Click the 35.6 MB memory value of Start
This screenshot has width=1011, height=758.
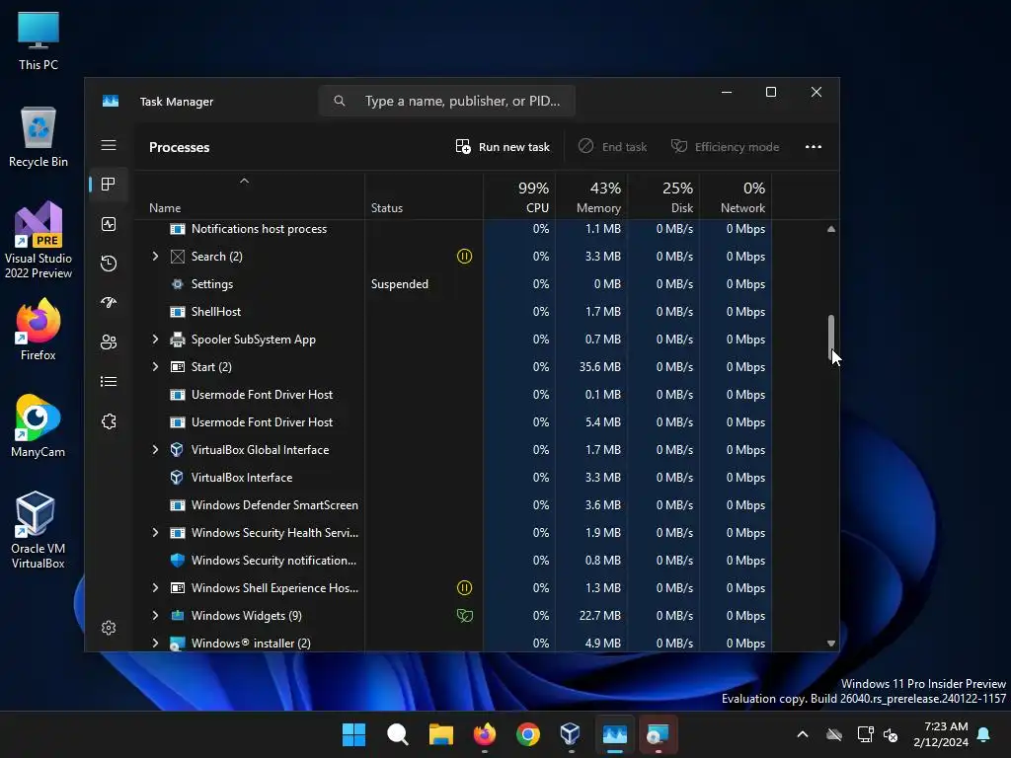click(599, 367)
